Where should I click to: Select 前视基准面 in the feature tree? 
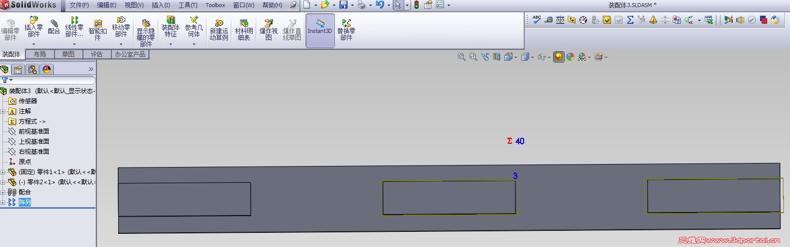click(x=34, y=132)
